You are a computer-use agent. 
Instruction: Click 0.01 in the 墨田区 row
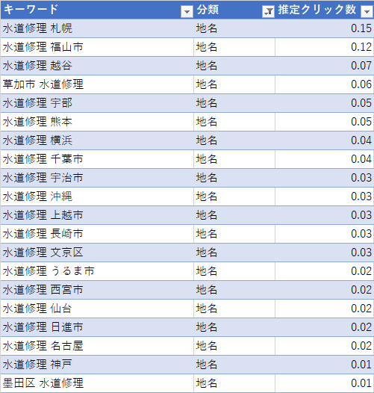pyautogui.click(x=361, y=383)
